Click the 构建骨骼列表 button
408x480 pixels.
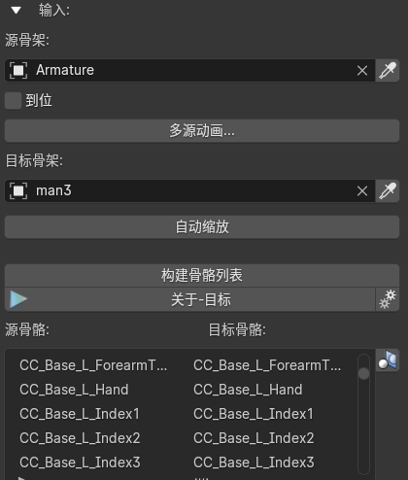(x=202, y=275)
